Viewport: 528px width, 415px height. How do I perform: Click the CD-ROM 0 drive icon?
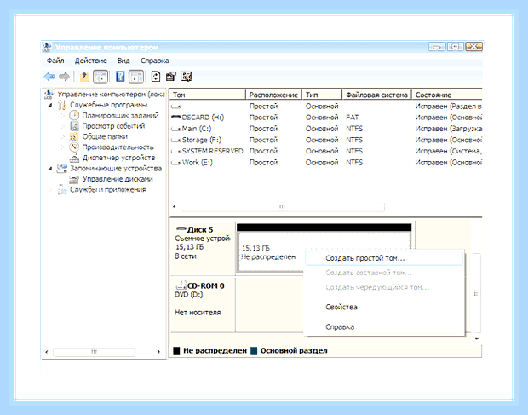coord(181,285)
